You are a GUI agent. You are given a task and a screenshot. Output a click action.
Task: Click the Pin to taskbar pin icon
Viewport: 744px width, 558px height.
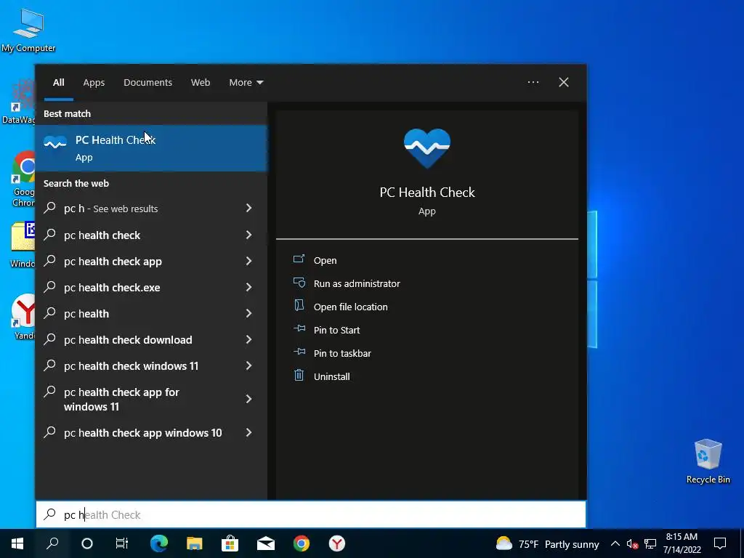[x=299, y=352]
